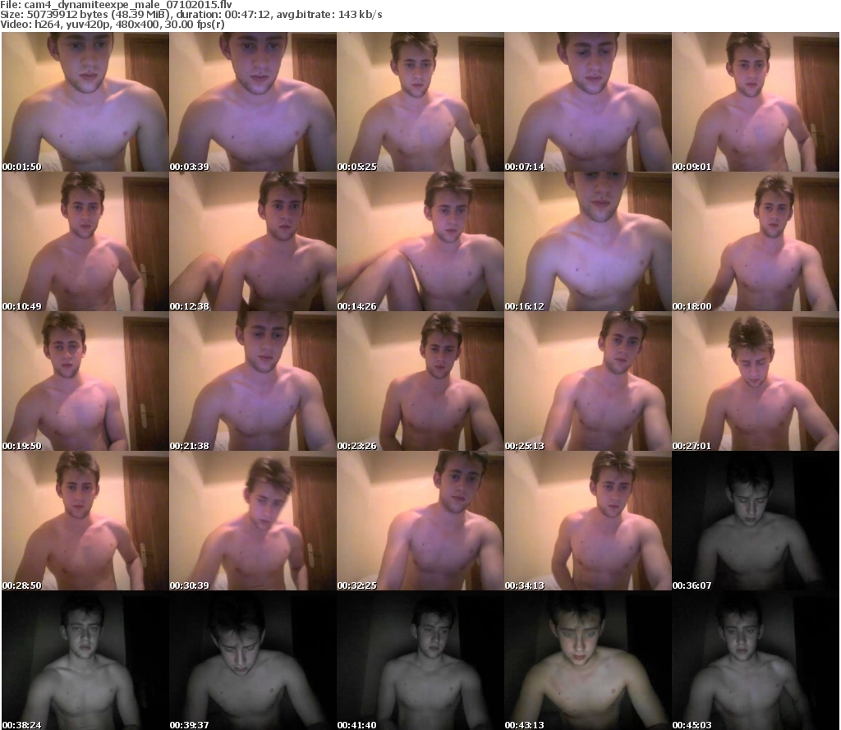Select the thumbnail timestamped 00:25:13
The image size is (841, 730).
click(x=588, y=381)
